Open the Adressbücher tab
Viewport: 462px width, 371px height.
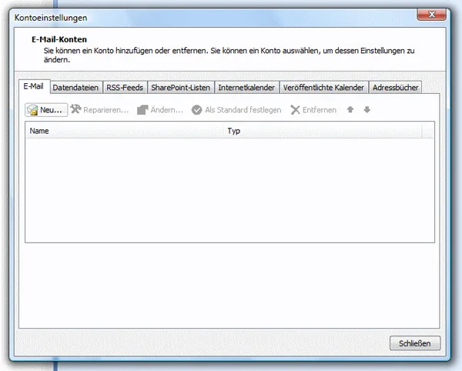point(396,88)
